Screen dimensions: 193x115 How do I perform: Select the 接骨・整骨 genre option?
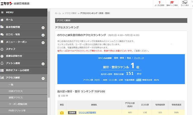[x=119, y=58]
